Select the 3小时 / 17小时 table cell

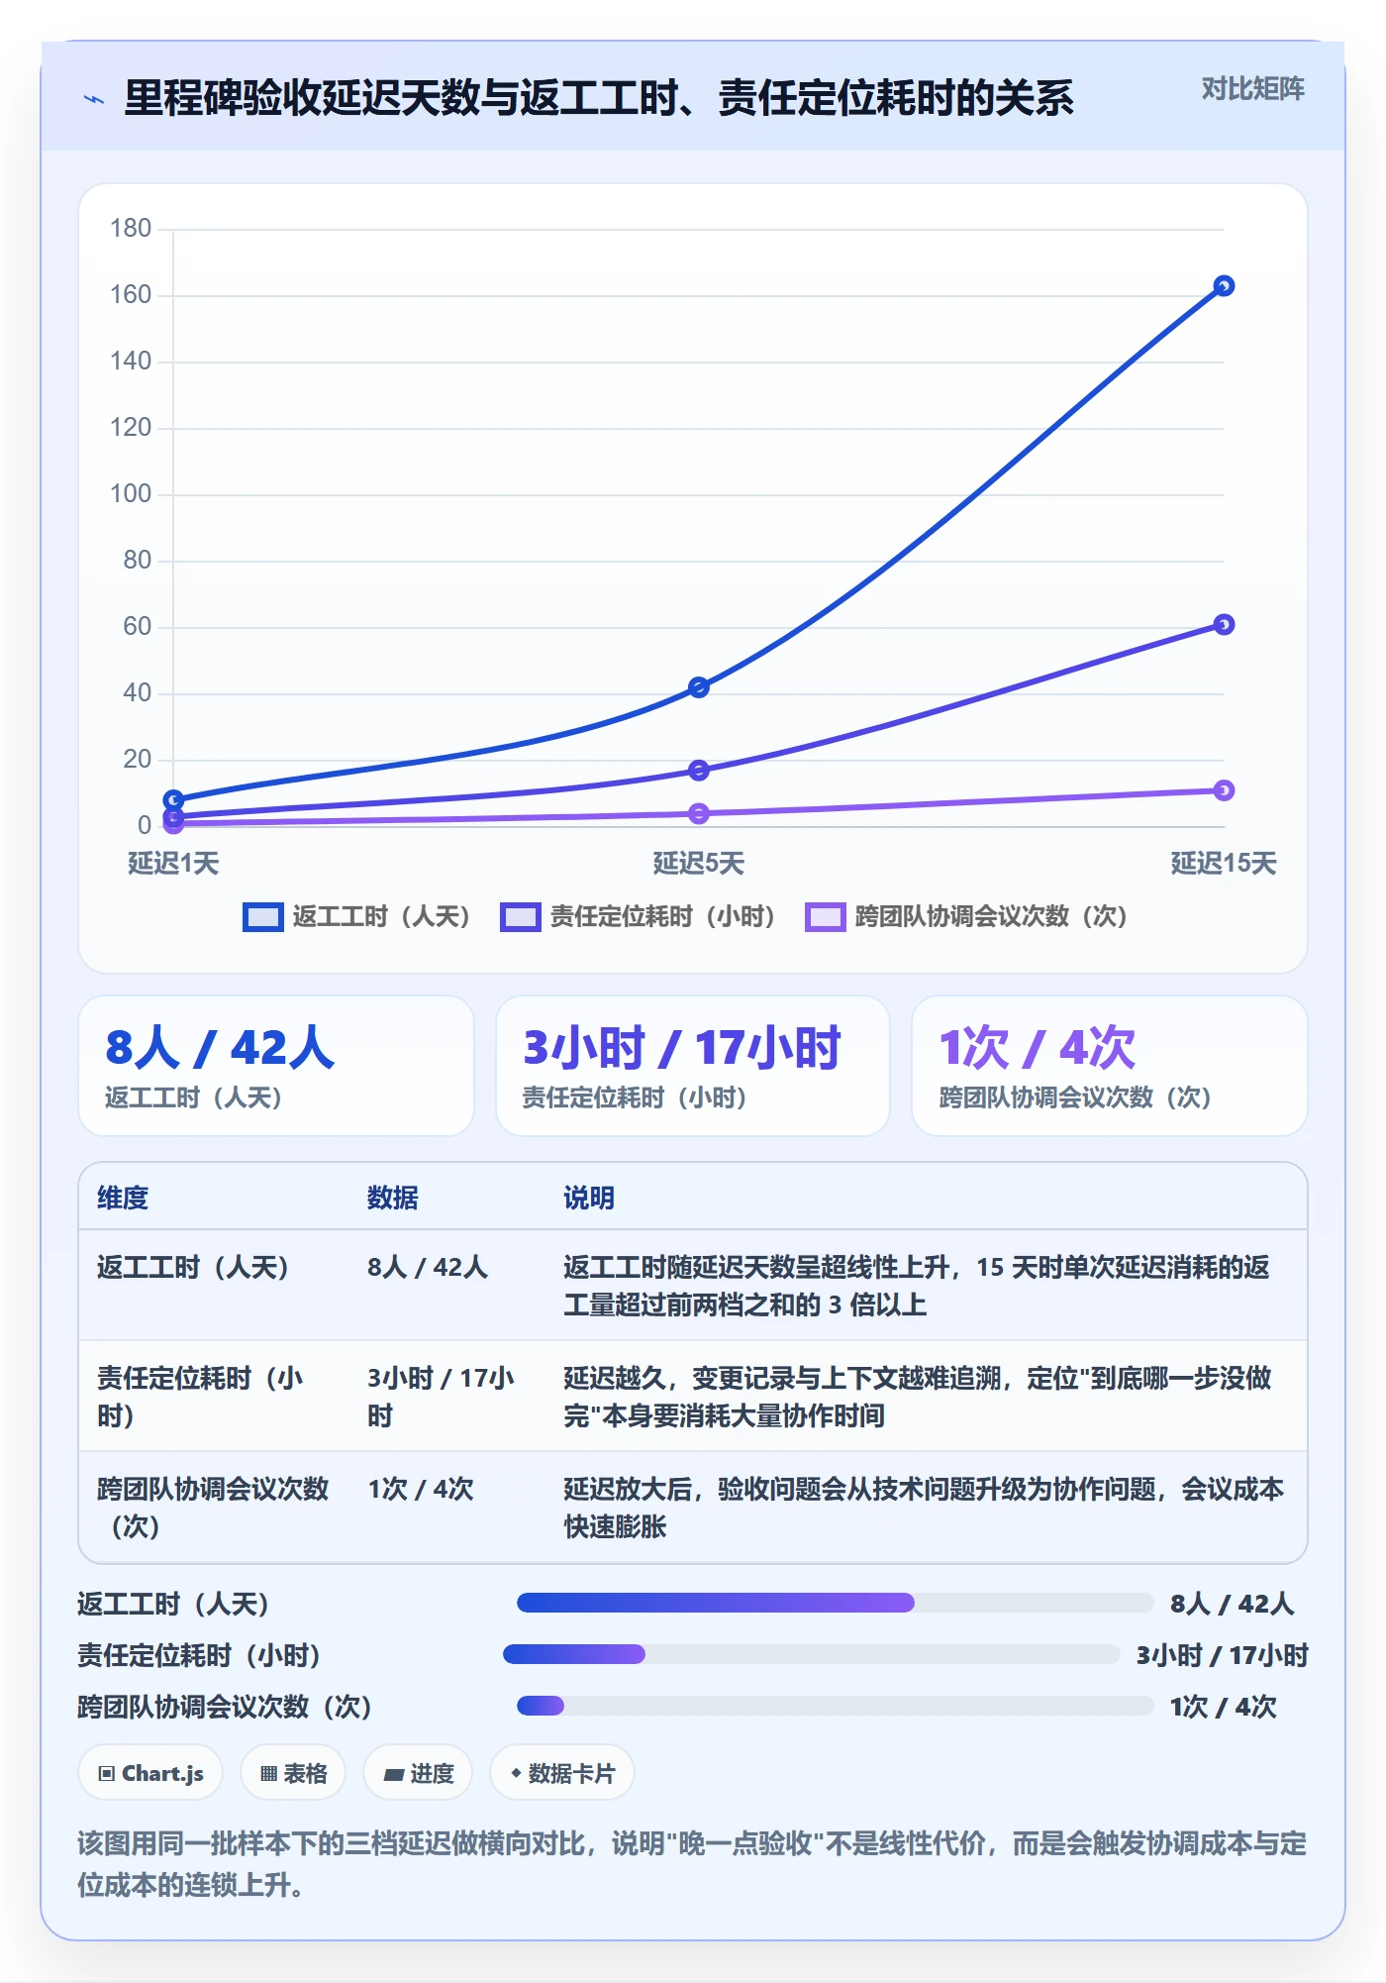click(x=441, y=1397)
